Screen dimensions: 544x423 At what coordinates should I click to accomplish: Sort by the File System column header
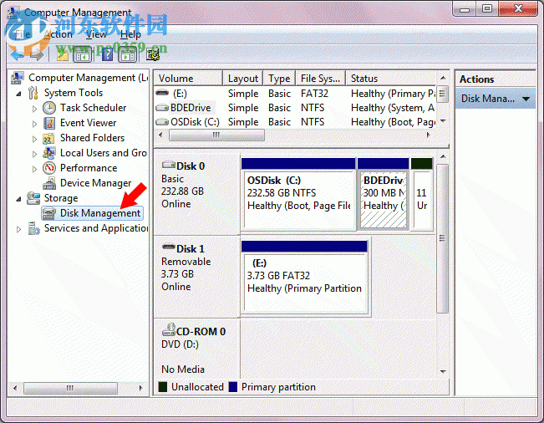point(321,79)
